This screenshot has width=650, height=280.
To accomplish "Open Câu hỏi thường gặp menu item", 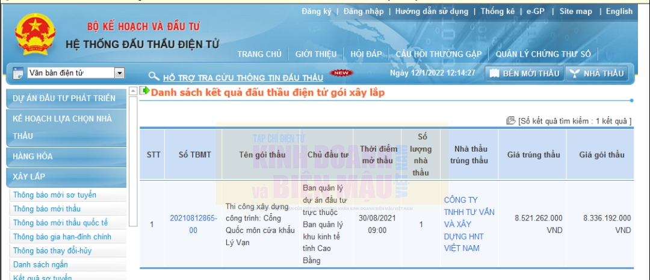I will coord(438,54).
